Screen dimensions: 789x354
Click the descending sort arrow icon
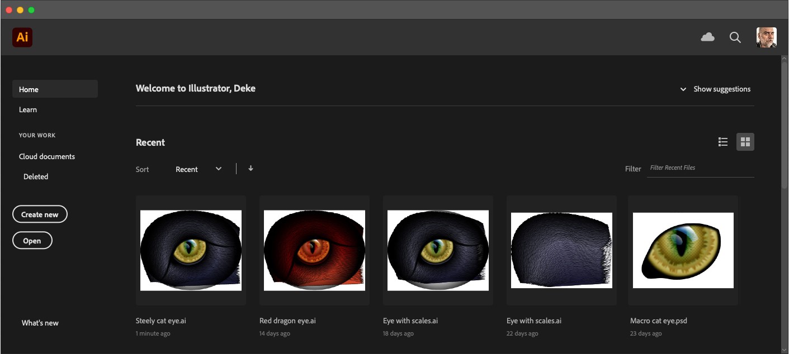pos(250,168)
